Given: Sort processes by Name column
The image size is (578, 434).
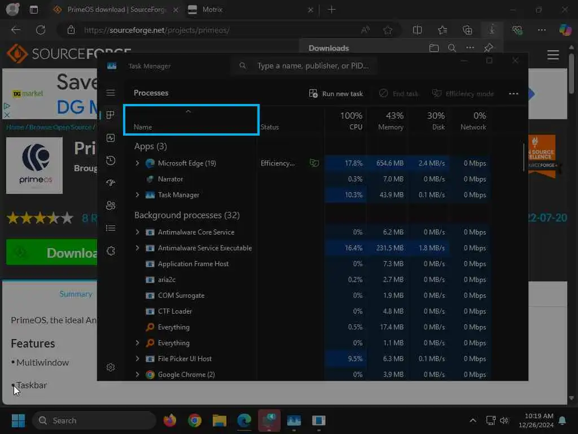Looking at the screenshot, I should point(191,120).
